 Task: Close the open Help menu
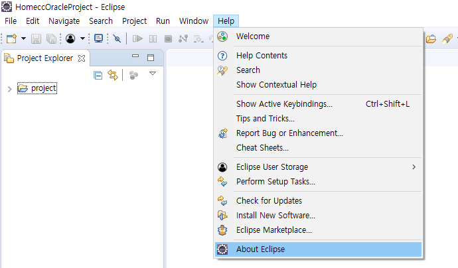click(226, 21)
